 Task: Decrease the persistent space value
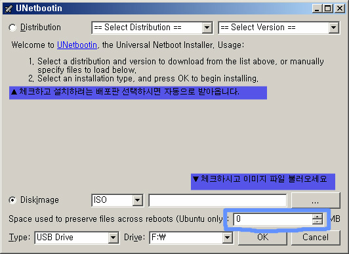[x=317, y=222]
